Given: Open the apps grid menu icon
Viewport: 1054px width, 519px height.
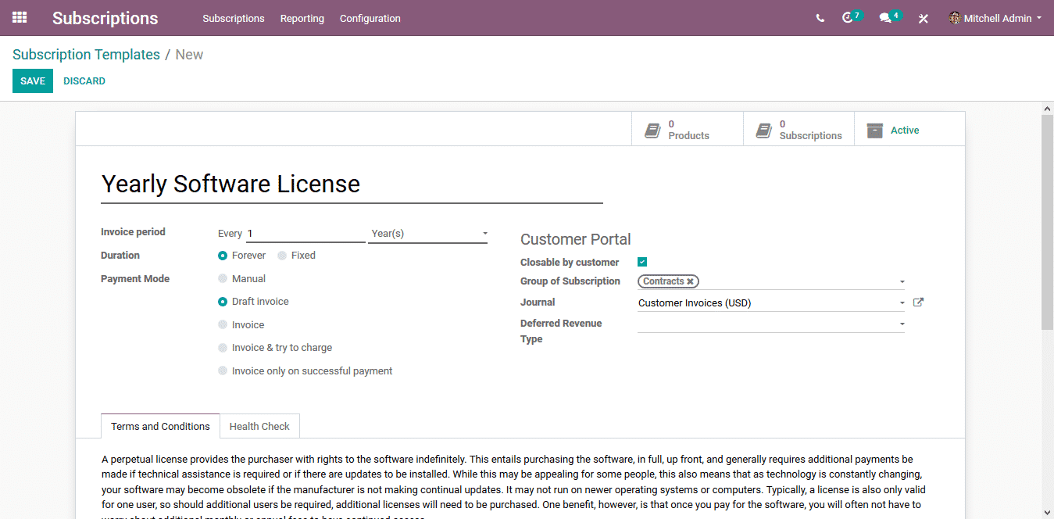Looking at the screenshot, I should 20,17.
